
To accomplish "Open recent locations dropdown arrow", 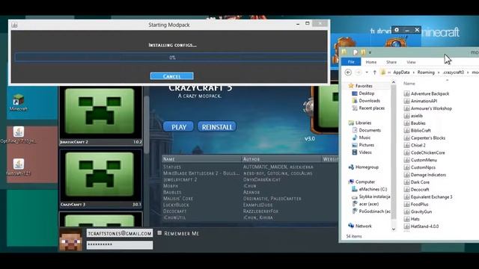I will [367, 72].
